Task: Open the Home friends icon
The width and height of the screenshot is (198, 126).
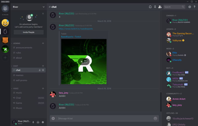Action: click(x=5, y=8)
